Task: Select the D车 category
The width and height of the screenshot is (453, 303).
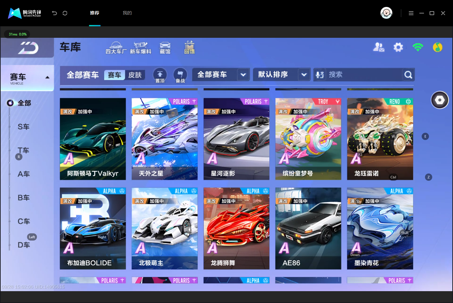Action: (23, 245)
